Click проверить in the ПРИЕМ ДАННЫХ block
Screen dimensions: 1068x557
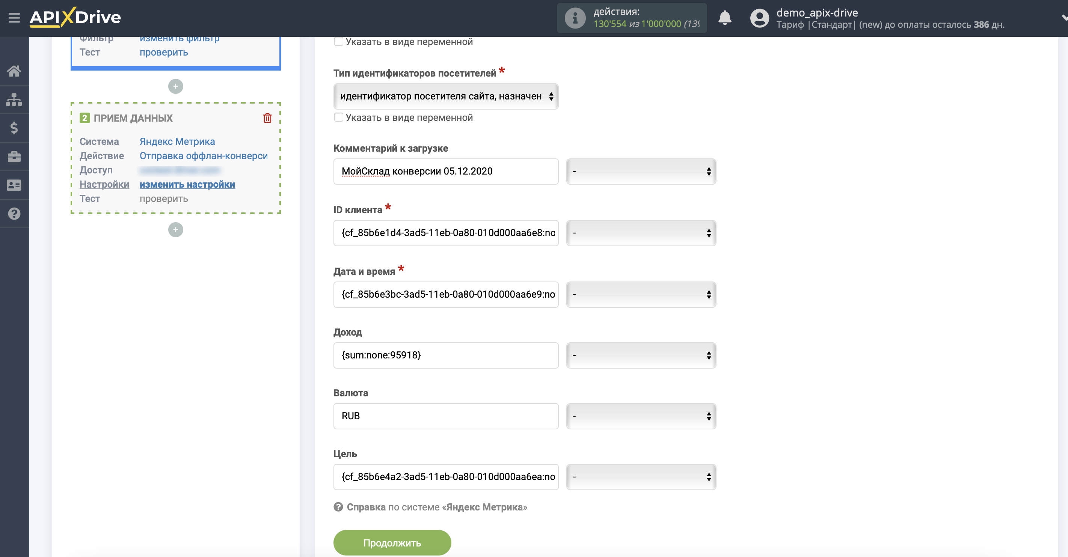(164, 199)
